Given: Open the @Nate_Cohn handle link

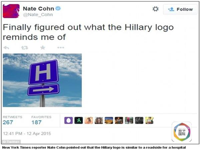Looking at the screenshot, I should click(38, 15).
